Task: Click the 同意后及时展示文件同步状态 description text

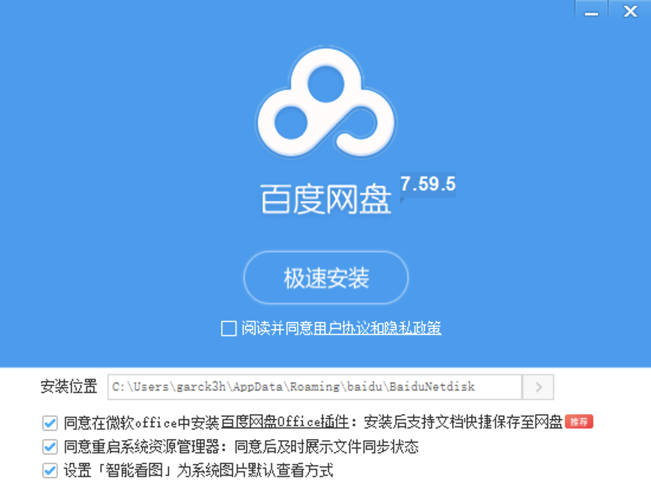Action: [x=326, y=447]
